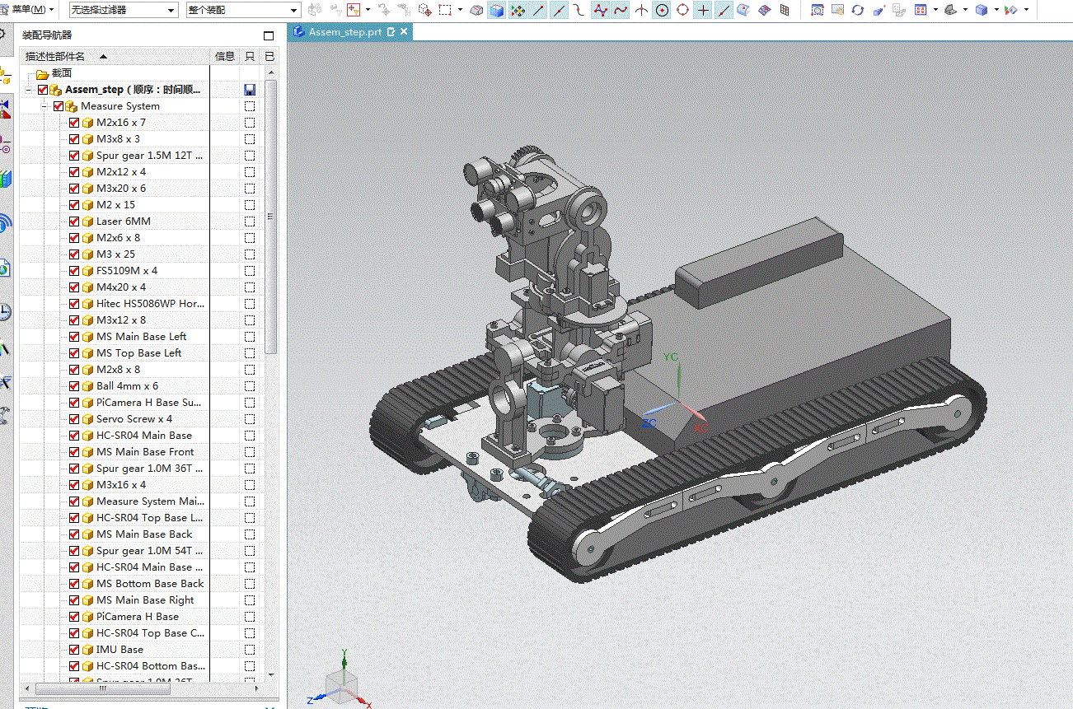This screenshot has width=1073, height=709.
Task: Uncheck the Laser 6MM component checkbox
Action: 74,222
